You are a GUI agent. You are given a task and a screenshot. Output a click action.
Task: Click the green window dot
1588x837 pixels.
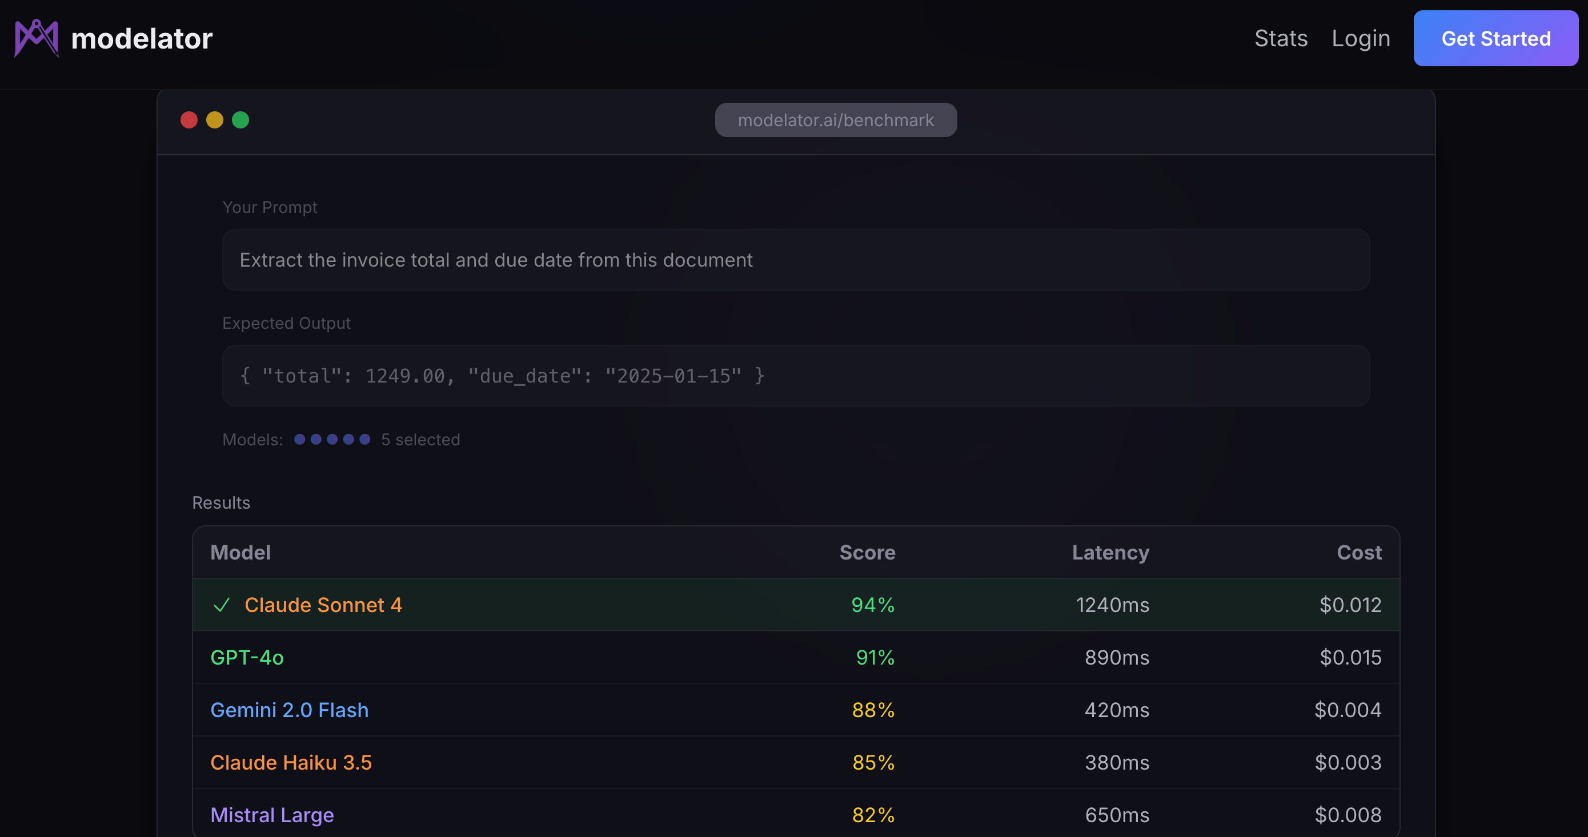coord(240,119)
